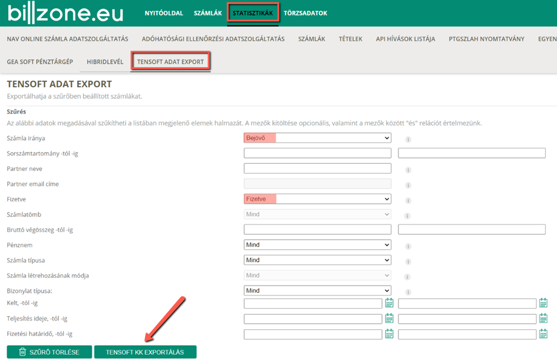Click the Szűrő törlése button

click(x=50, y=352)
